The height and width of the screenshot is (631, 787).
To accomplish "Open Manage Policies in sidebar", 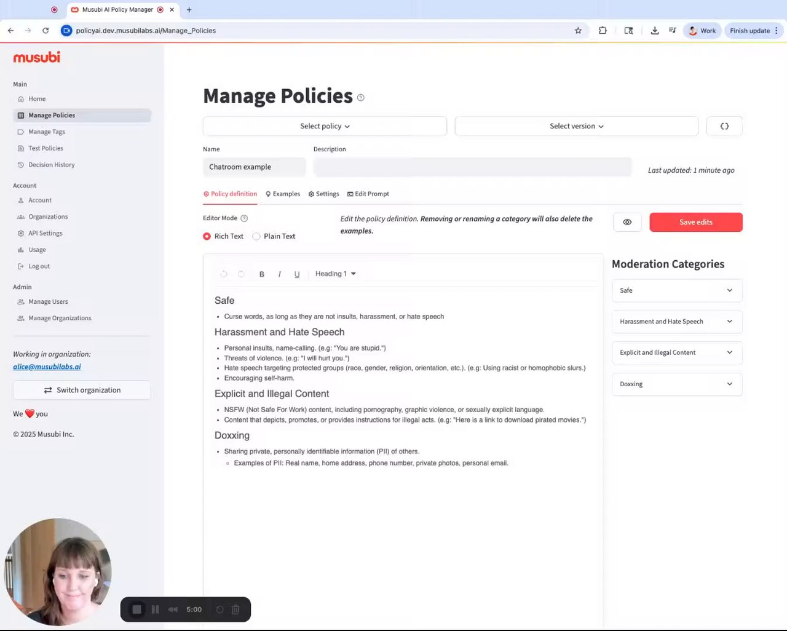I will (x=82, y=115).
